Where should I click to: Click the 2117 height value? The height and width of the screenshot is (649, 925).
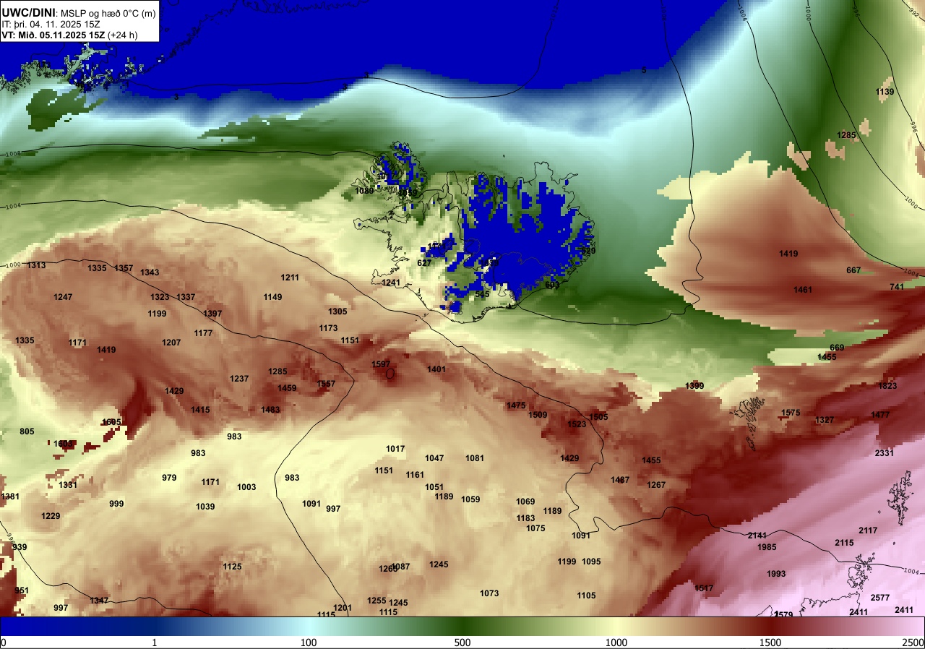(868, 530)
